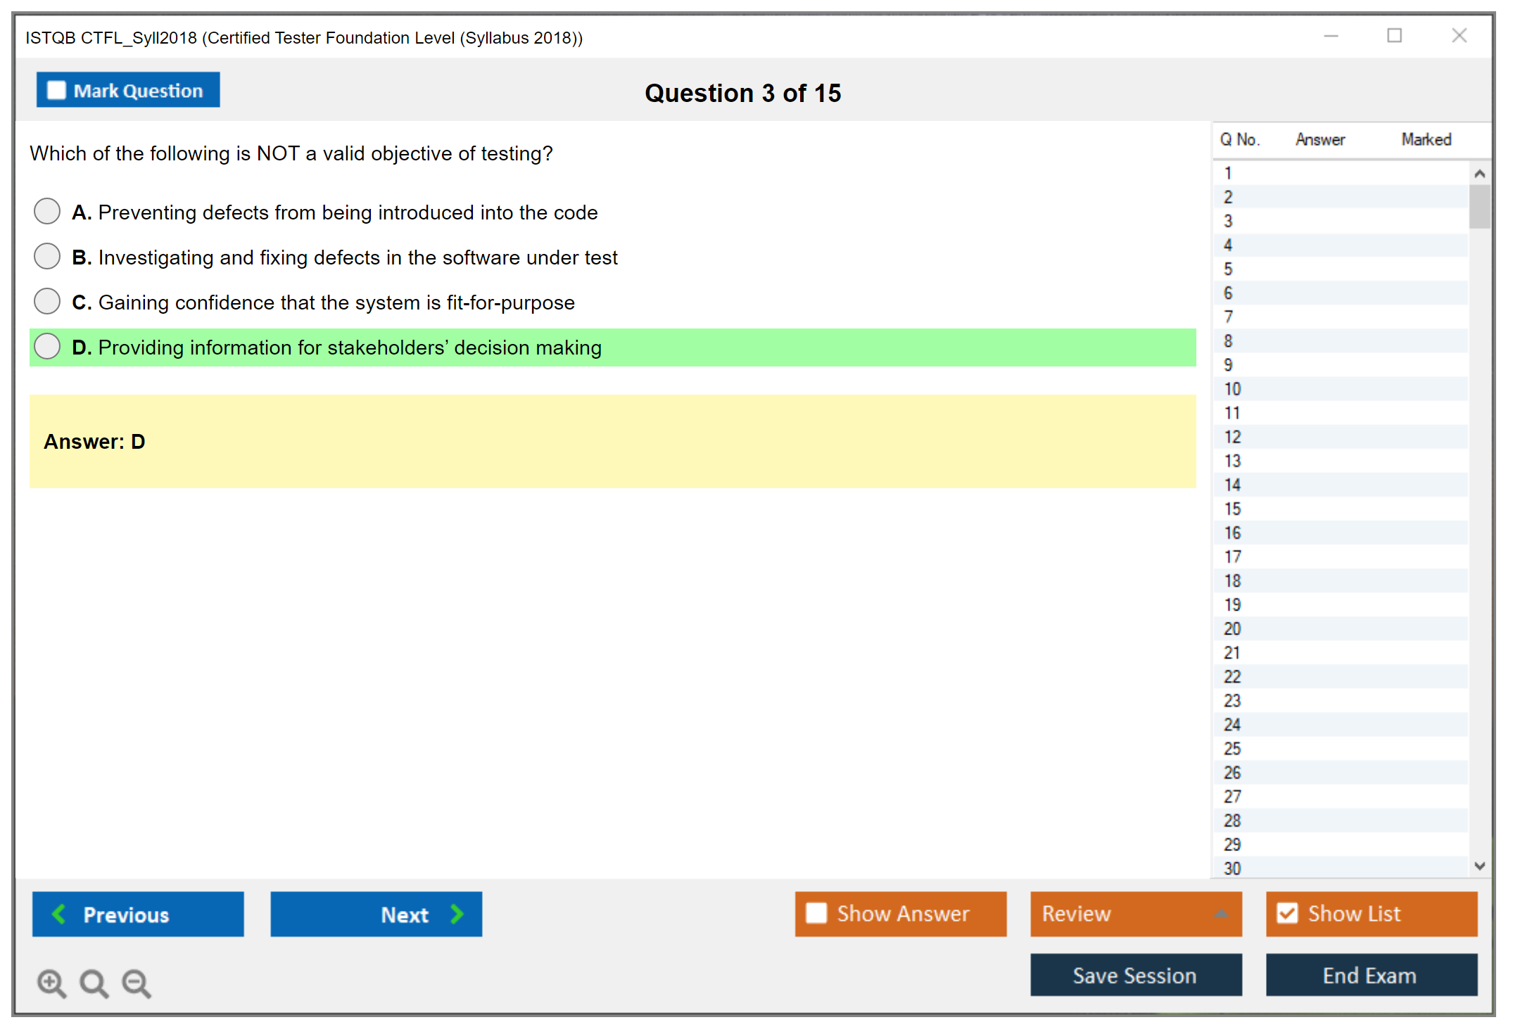Maximize the exam window

[1394, 36]
